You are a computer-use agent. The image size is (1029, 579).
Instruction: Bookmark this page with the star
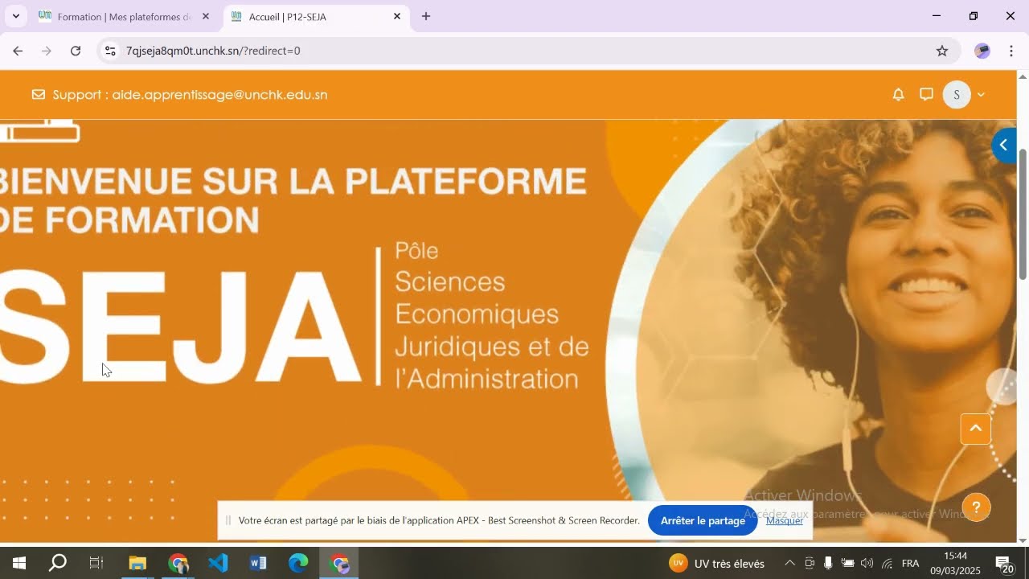942,51
